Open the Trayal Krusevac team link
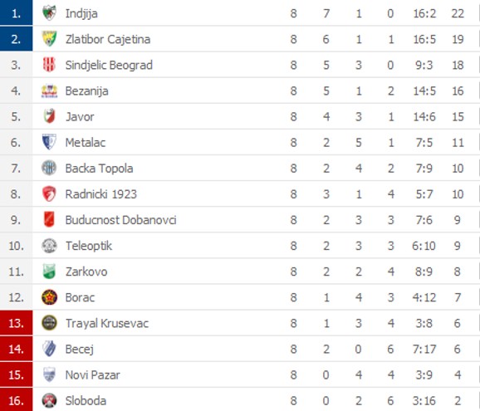Viewport: 480px width, 411px height. pyautogui.click(x=107, y=323)
